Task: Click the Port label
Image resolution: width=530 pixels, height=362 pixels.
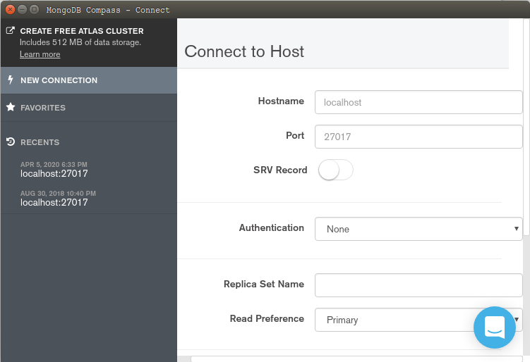Action: [295, 136]
